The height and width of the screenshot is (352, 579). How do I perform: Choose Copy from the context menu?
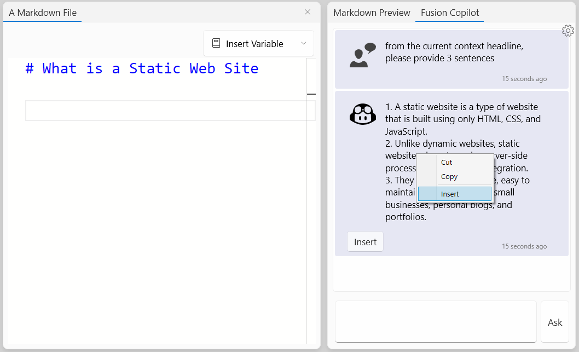pos(449,177)
